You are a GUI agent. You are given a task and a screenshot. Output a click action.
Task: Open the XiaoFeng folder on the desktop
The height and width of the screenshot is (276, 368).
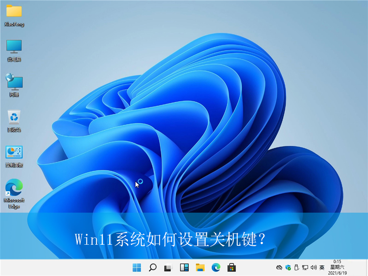pyautogui.click(x=14, y=13)
